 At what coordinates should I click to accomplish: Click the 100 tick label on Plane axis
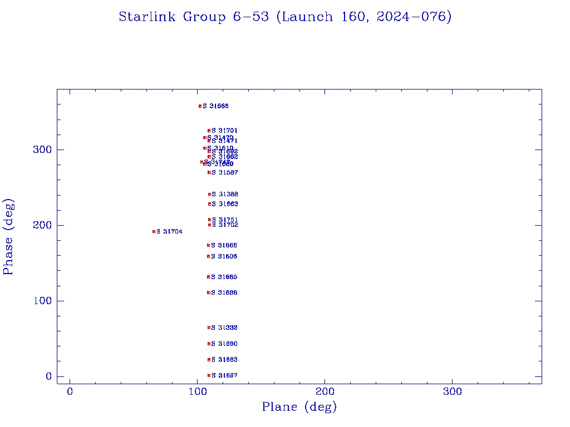(198, 391)
